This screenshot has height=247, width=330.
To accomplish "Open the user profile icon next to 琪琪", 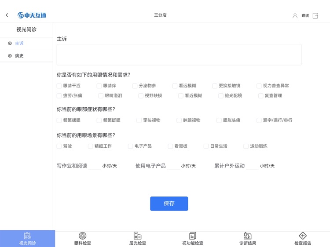I will click(x=295, y=15).
